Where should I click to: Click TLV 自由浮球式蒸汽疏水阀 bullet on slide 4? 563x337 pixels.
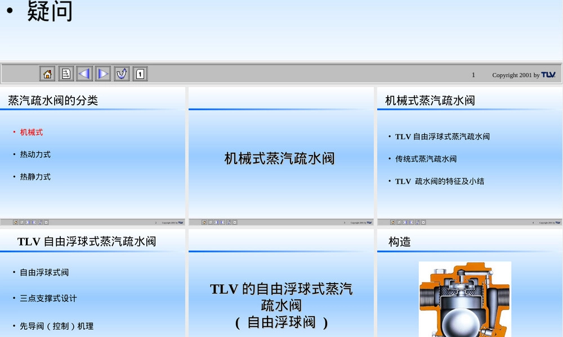pyautogui.click(x=443, y=136)
